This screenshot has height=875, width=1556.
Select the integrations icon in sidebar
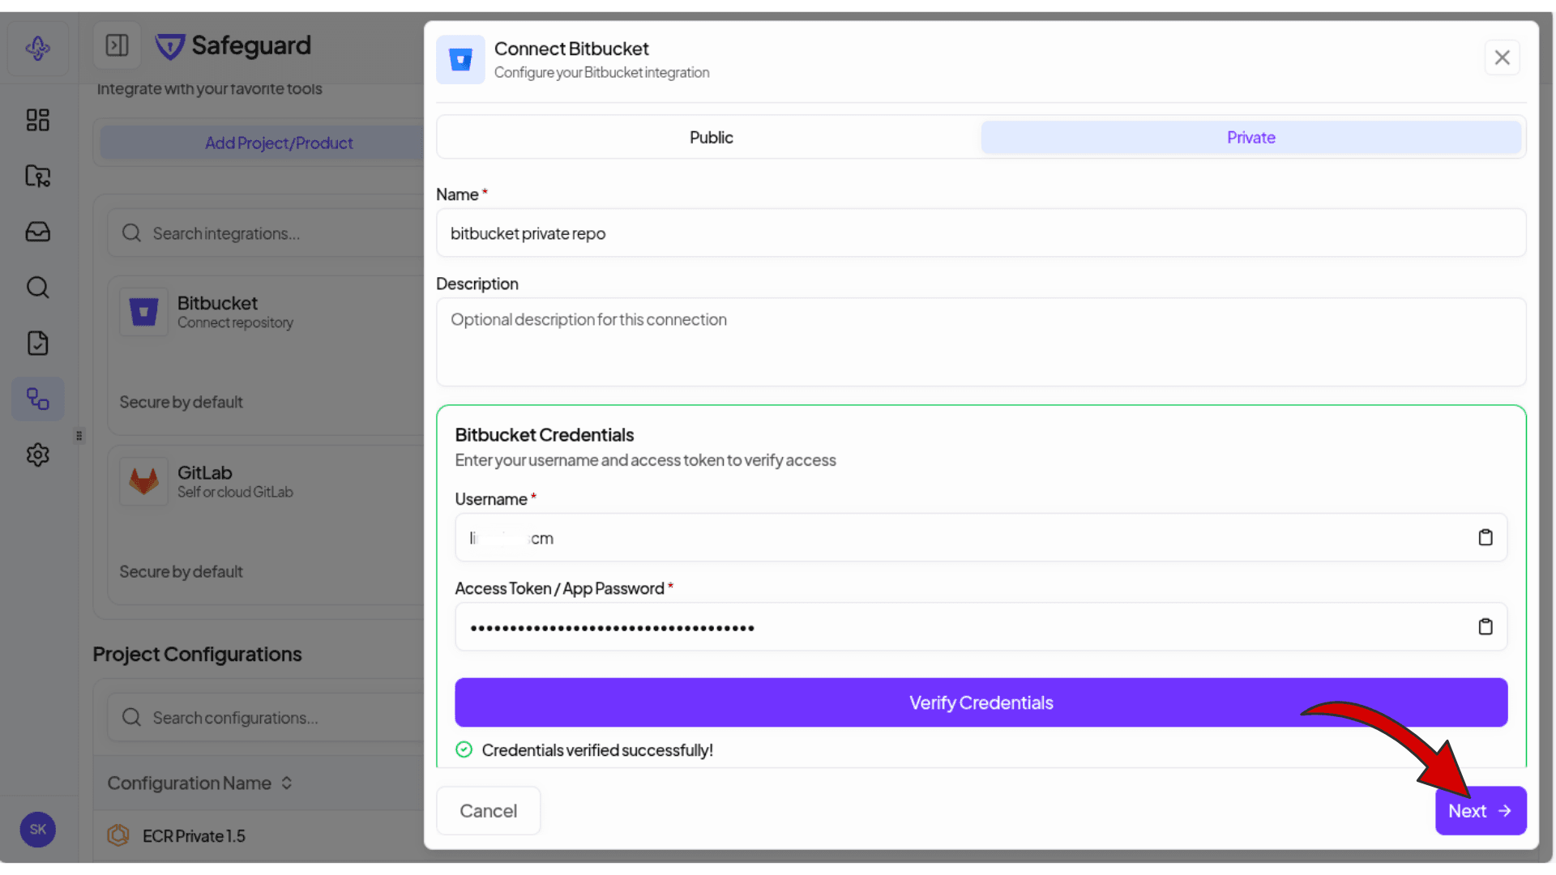coord(37,399)
